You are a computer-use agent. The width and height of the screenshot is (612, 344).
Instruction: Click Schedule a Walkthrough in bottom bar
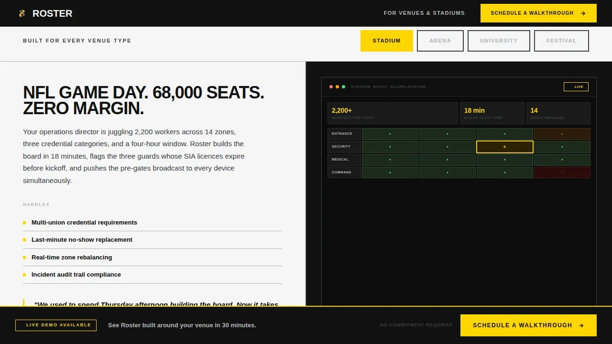[x=528, y=325]
